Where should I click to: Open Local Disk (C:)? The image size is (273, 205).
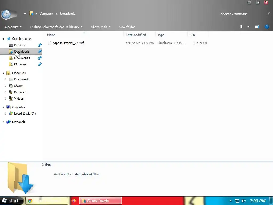[x=25, y=113]
